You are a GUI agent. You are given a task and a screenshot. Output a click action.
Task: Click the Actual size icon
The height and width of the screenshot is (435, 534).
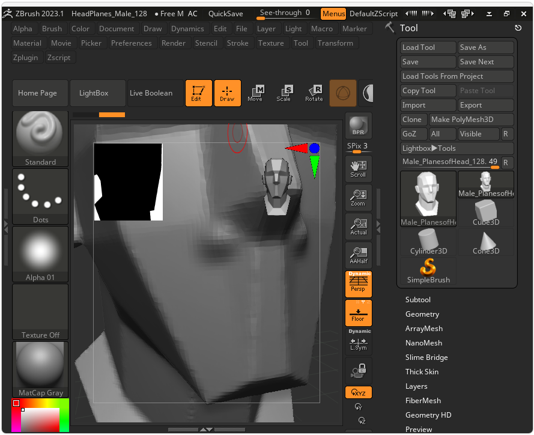(358, 227)
